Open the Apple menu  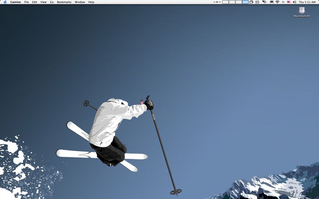click(5, 2)
